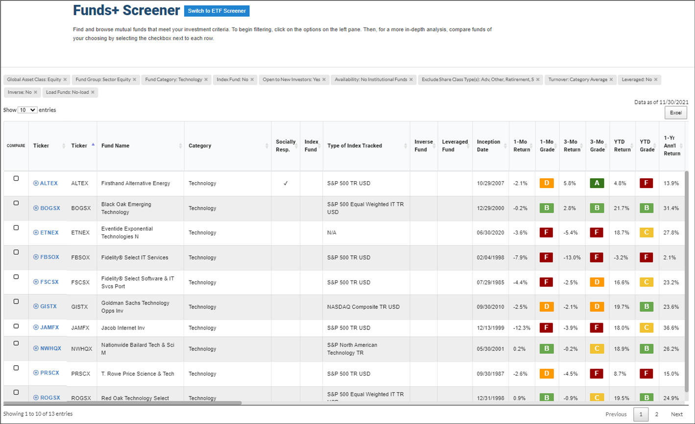The width and height of the screenshot is (695, 424).
Task: Remove the Index Fund: No filter
Action: point(252,80)
